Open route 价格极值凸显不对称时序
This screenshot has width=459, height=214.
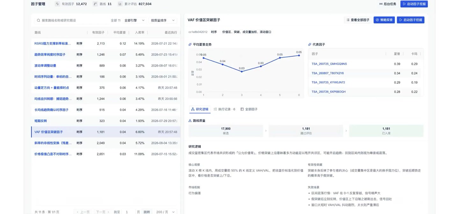tap(53, 154)
